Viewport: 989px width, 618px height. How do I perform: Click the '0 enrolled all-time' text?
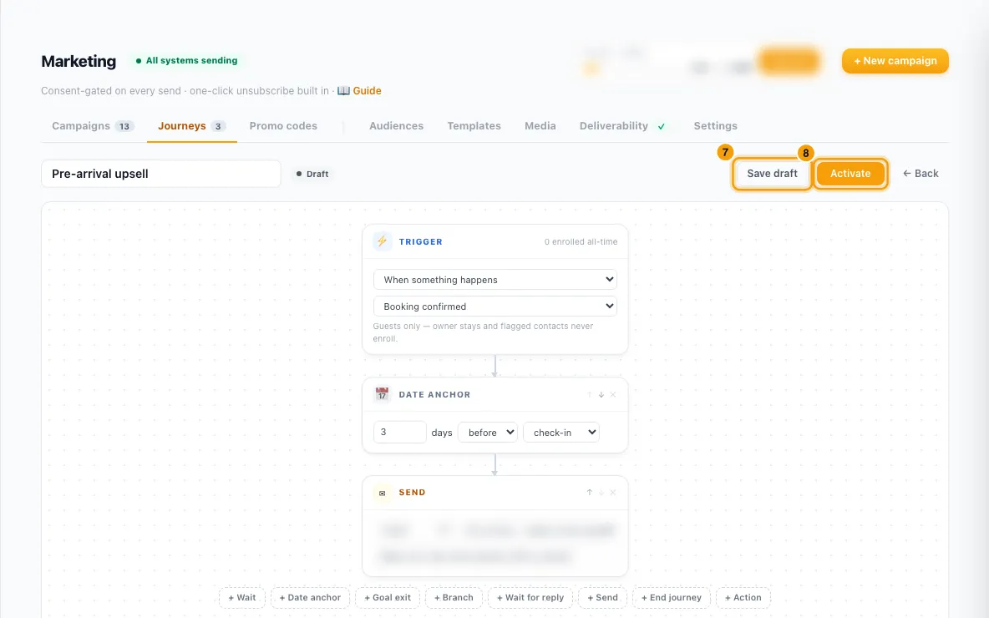click(581, 241)
